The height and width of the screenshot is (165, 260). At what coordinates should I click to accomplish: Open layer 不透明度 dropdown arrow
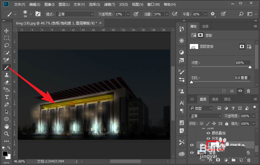pos(253,116)
